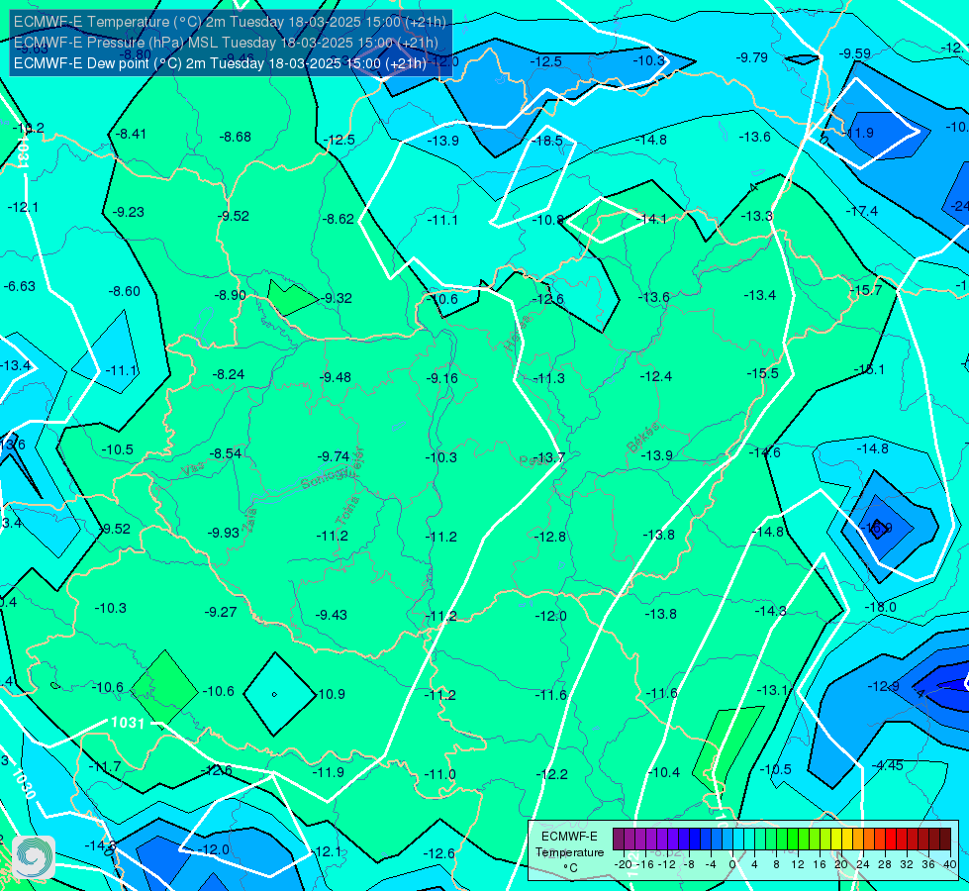Click the dew point value -8.24

tap(228, 374)
